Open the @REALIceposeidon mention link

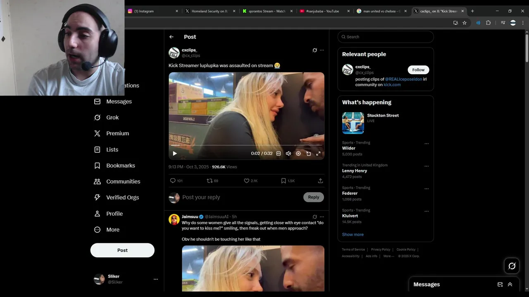(x=403, y=79)
